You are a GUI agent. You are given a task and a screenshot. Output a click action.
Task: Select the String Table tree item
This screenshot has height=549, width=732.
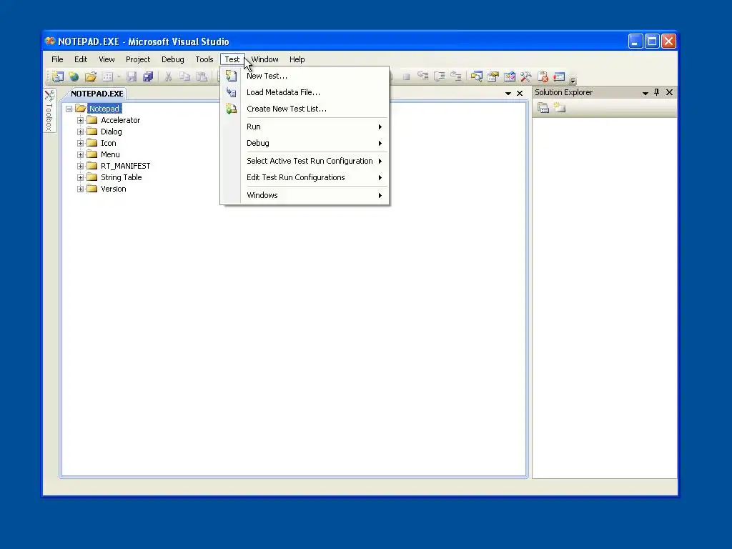[x=122, y=177]
